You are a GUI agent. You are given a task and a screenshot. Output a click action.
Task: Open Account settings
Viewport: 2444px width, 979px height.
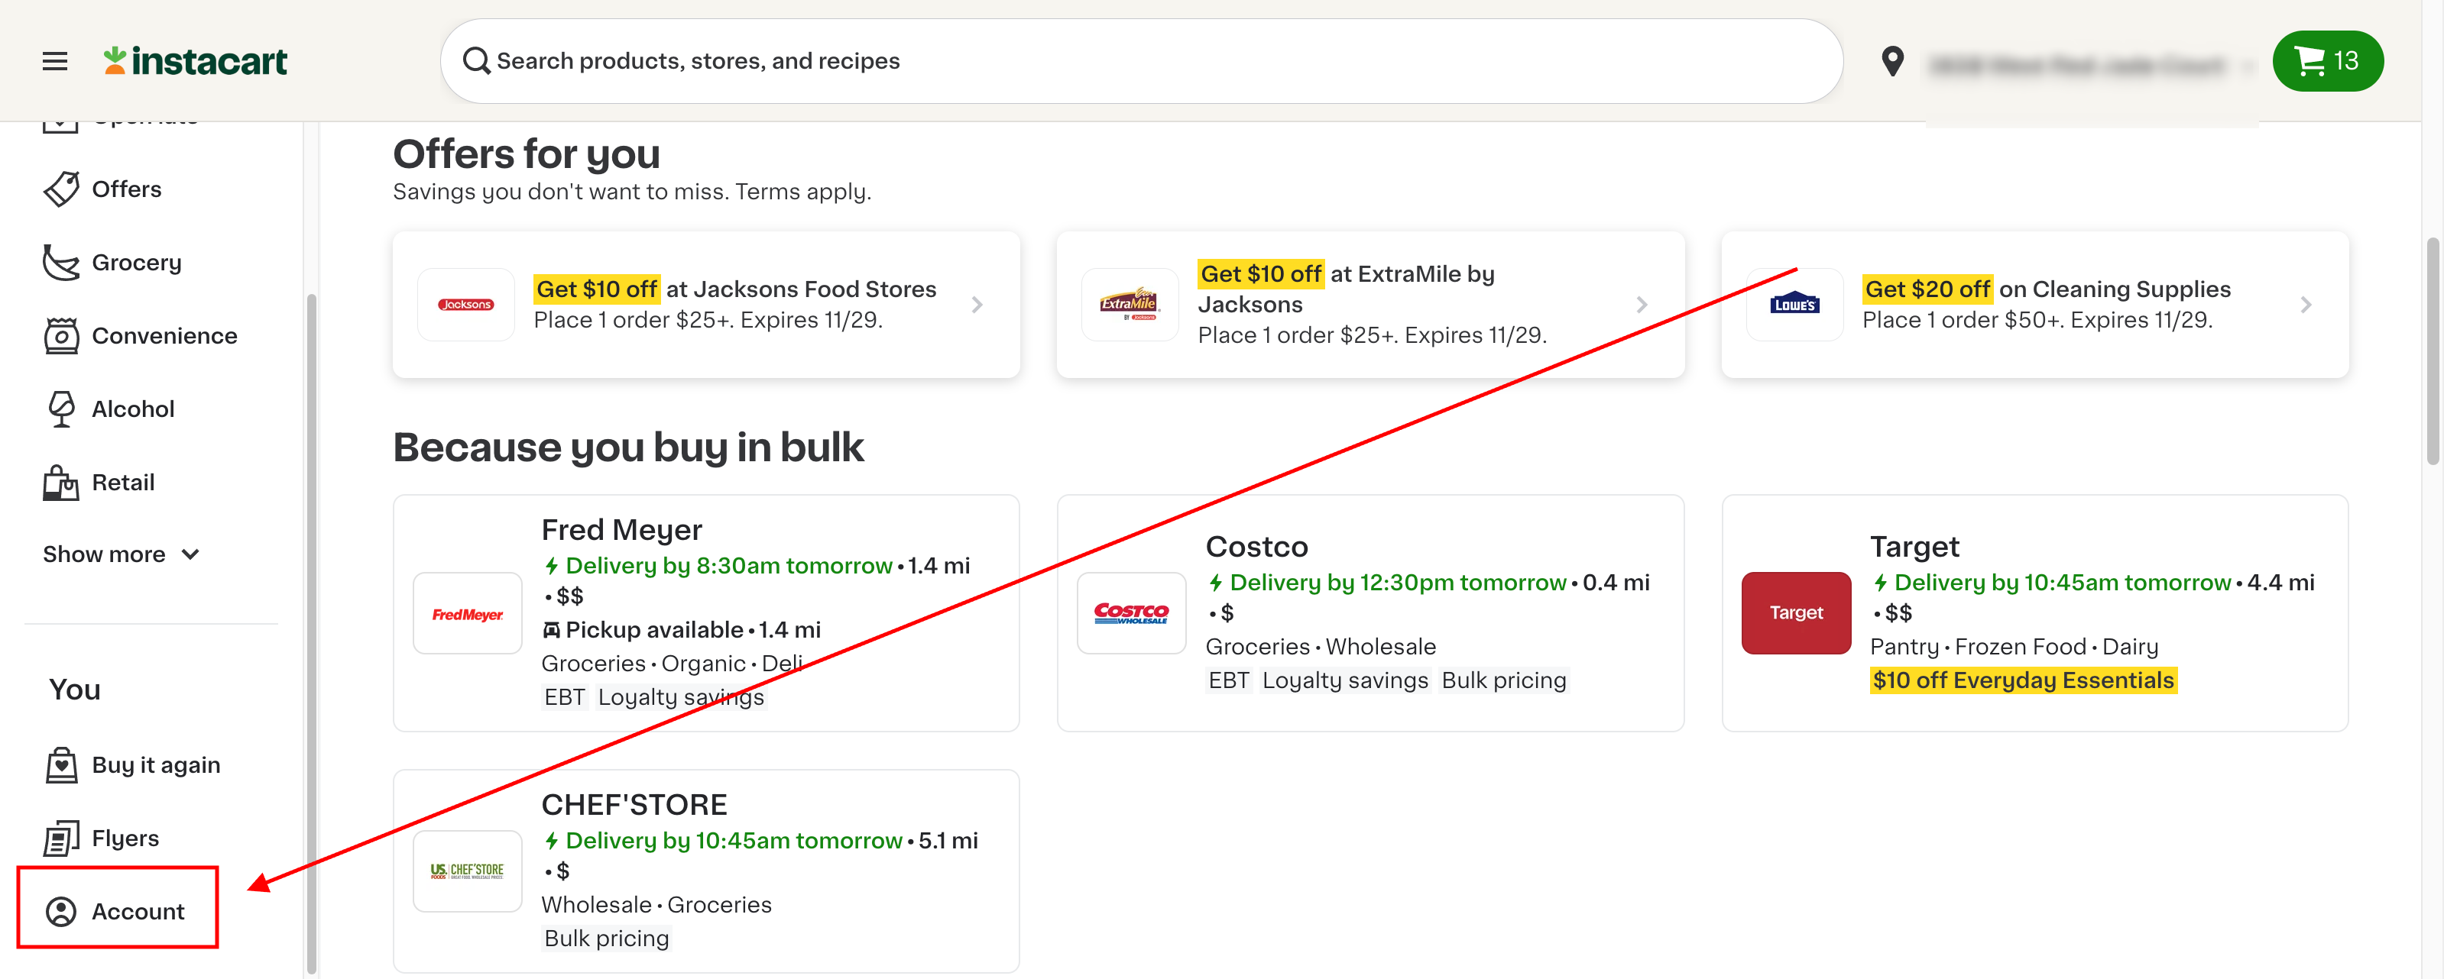[x=138, y=912]
